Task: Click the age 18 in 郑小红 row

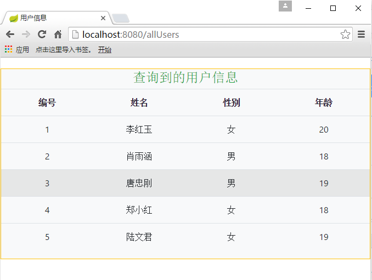Action: 324,210
